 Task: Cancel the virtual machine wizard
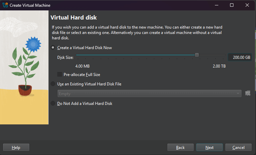click(238, 147)
